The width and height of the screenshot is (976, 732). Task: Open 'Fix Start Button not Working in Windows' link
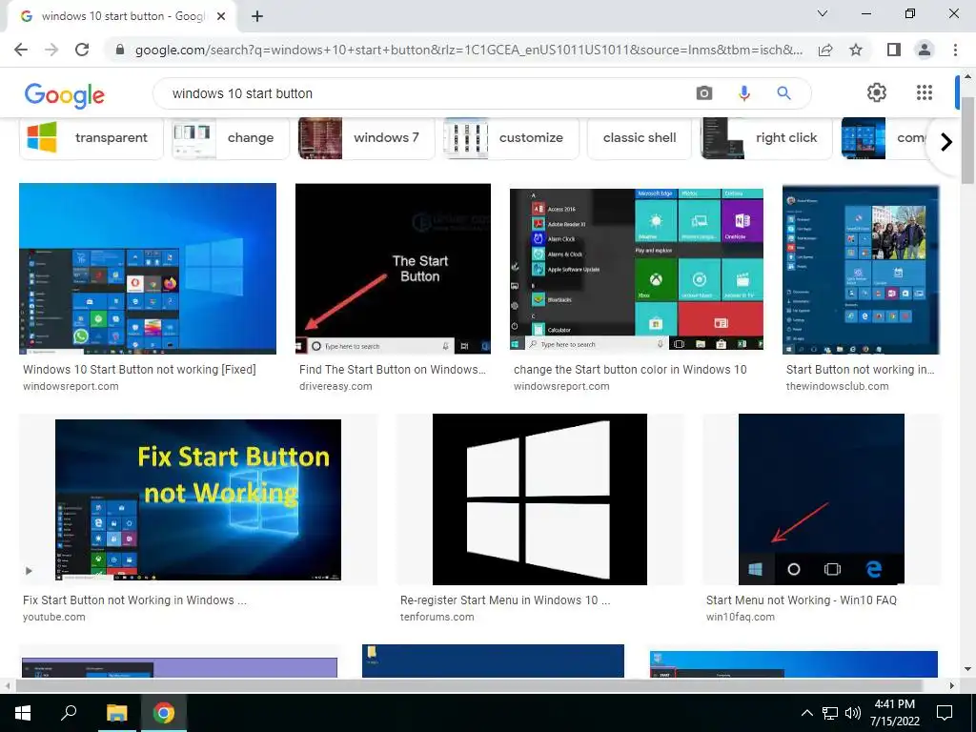pos(134,600)
